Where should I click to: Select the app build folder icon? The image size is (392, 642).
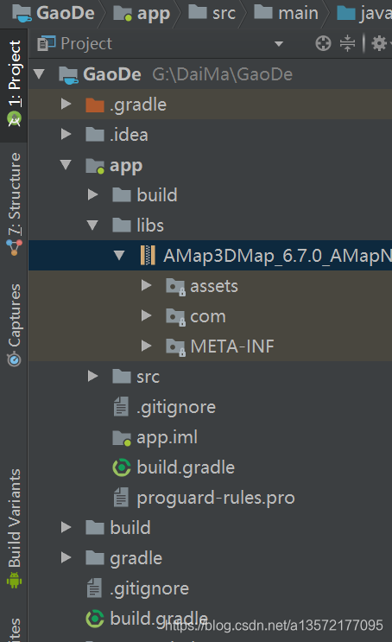click(122, 195)
